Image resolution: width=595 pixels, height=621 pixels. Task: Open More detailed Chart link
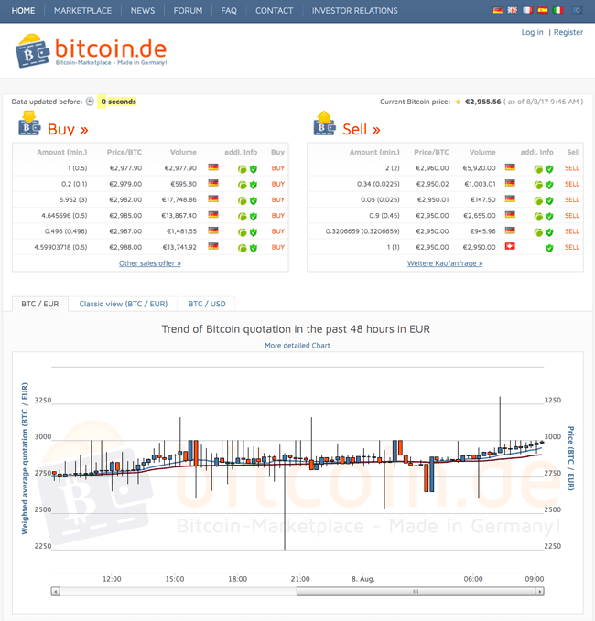coord(297,346)
